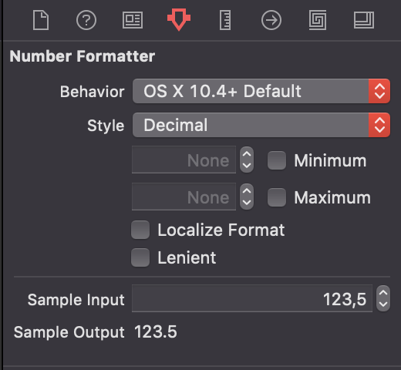Enable the Maximum checkbox

coord(277,197)
